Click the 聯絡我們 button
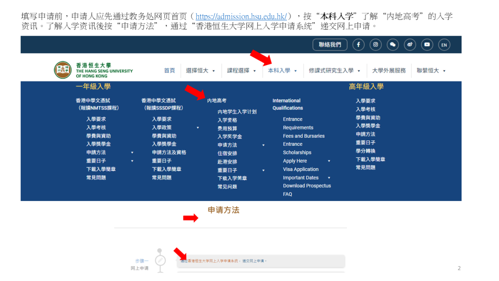Screen dimensions: 499x281 pos(330,44)
